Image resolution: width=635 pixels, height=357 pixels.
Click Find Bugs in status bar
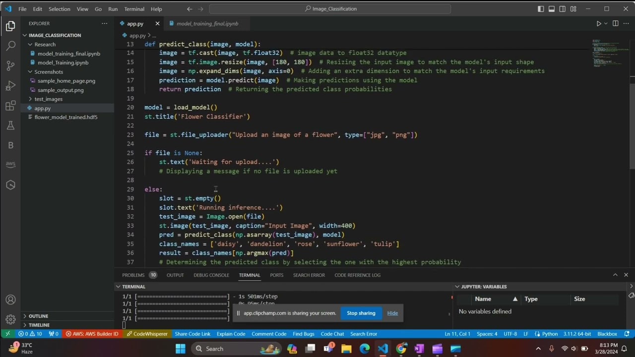tap(304, 334)
